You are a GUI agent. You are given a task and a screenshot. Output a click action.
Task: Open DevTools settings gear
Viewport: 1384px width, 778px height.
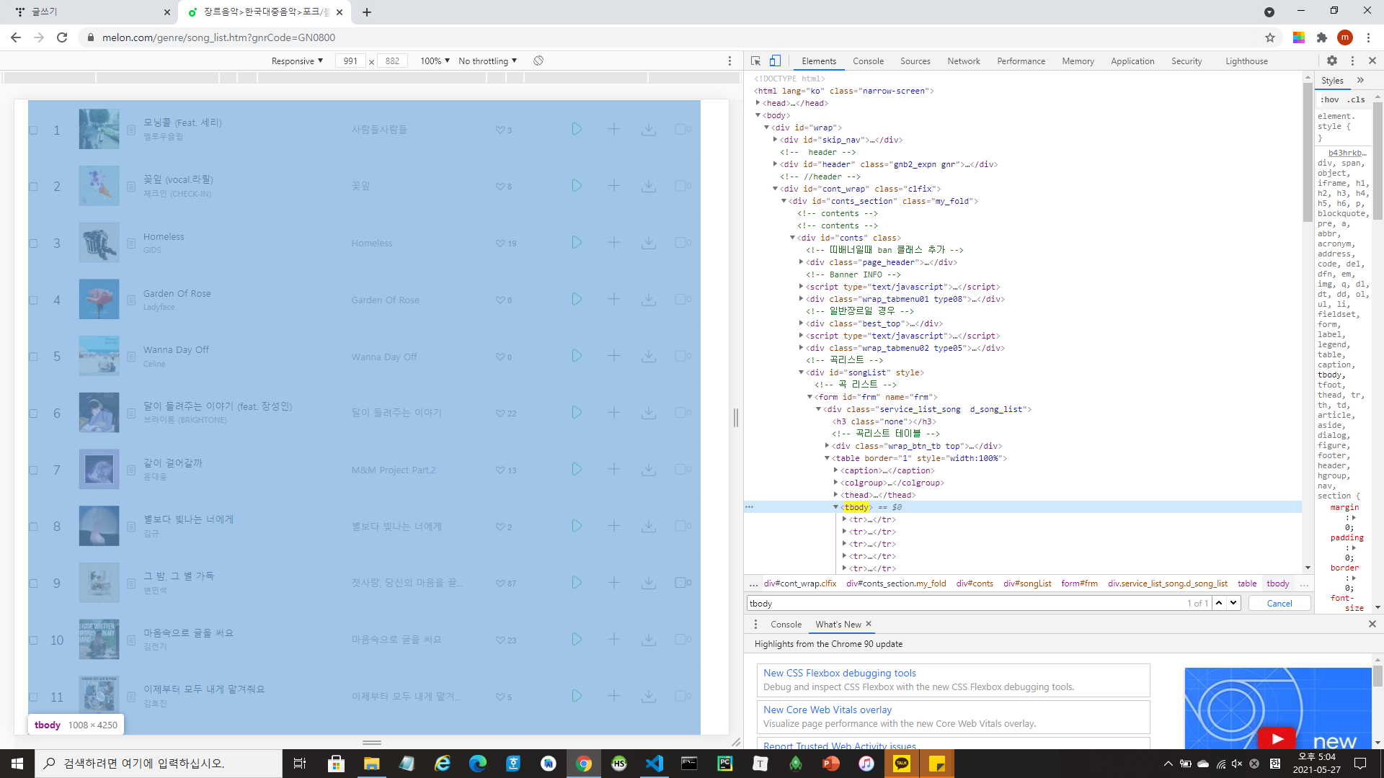click(x=1332, y=61)
